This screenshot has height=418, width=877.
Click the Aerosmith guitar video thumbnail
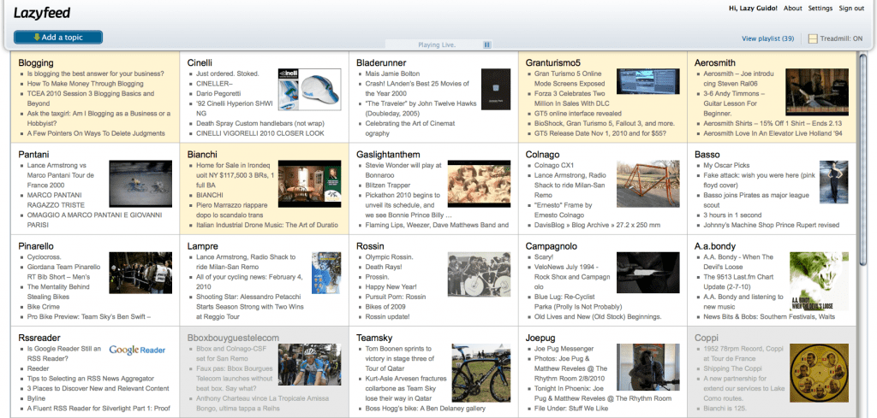816,92
